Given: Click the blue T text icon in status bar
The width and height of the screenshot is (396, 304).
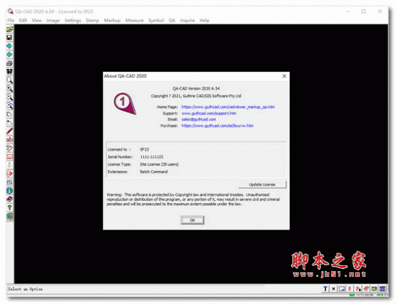Looking at the screenshot, I should click(325, 289).
